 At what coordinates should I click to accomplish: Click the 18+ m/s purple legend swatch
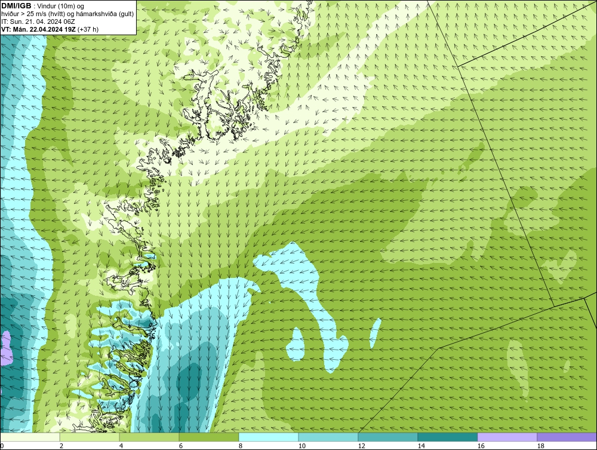point(567,437)
